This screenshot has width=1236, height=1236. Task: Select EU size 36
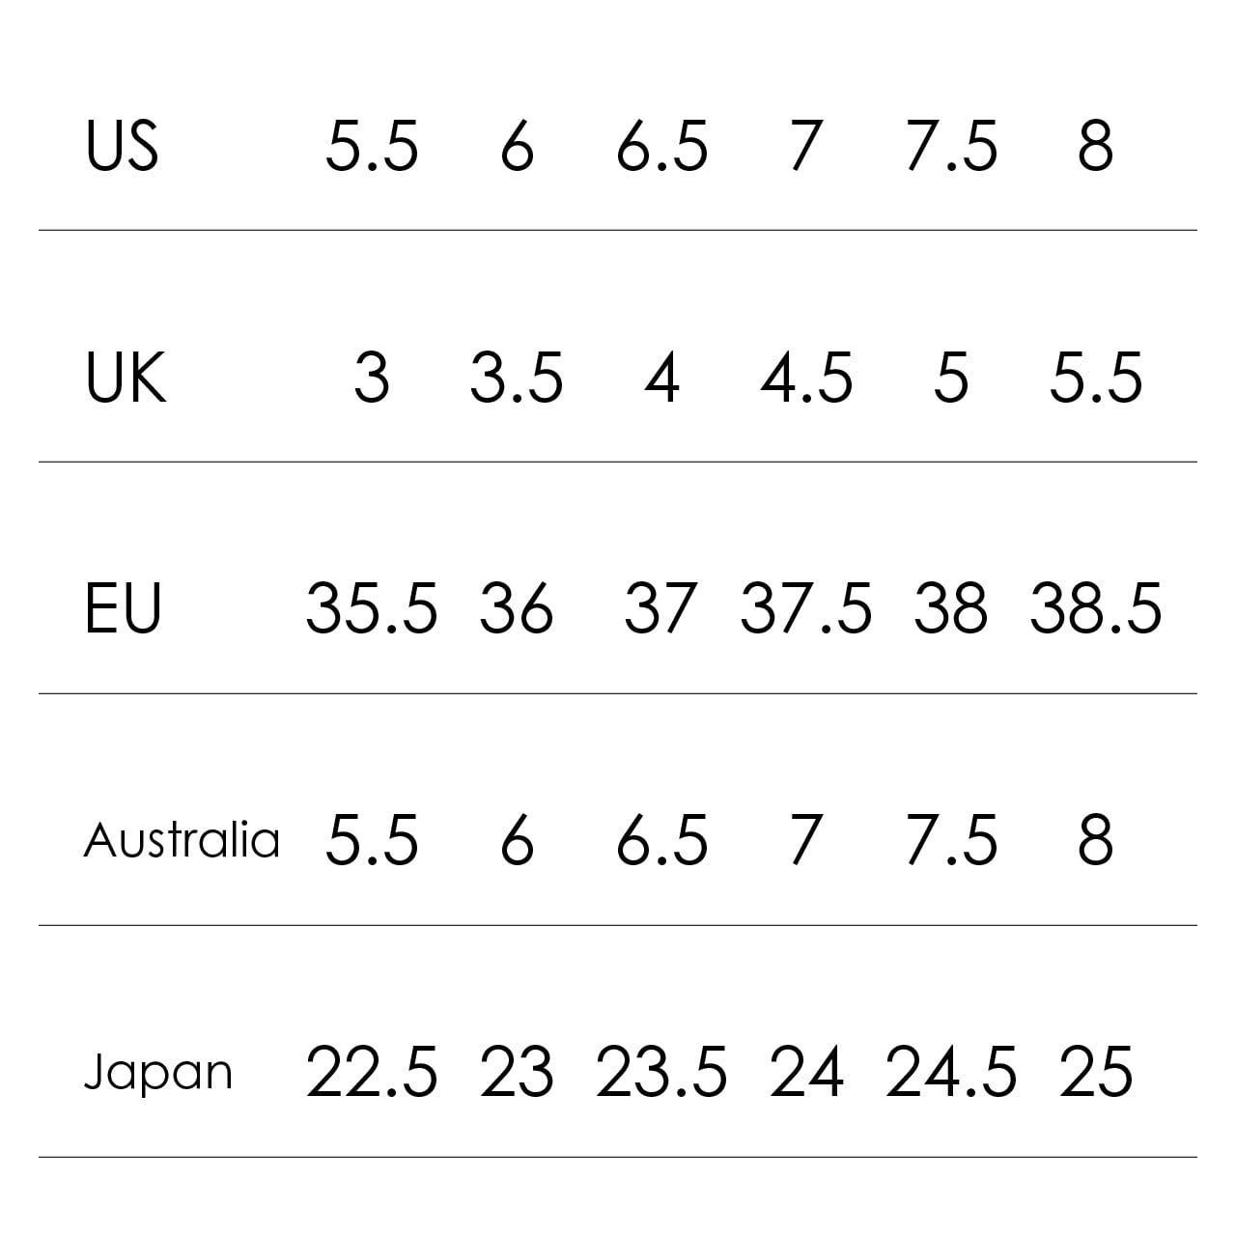click(517, 609)
